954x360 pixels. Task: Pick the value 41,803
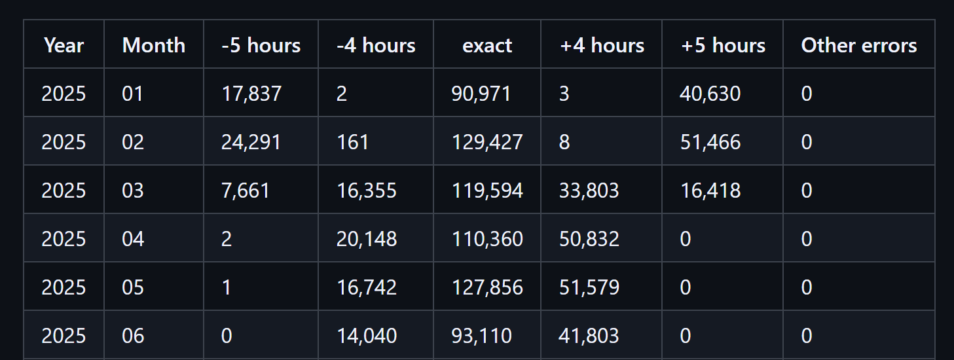589,336
